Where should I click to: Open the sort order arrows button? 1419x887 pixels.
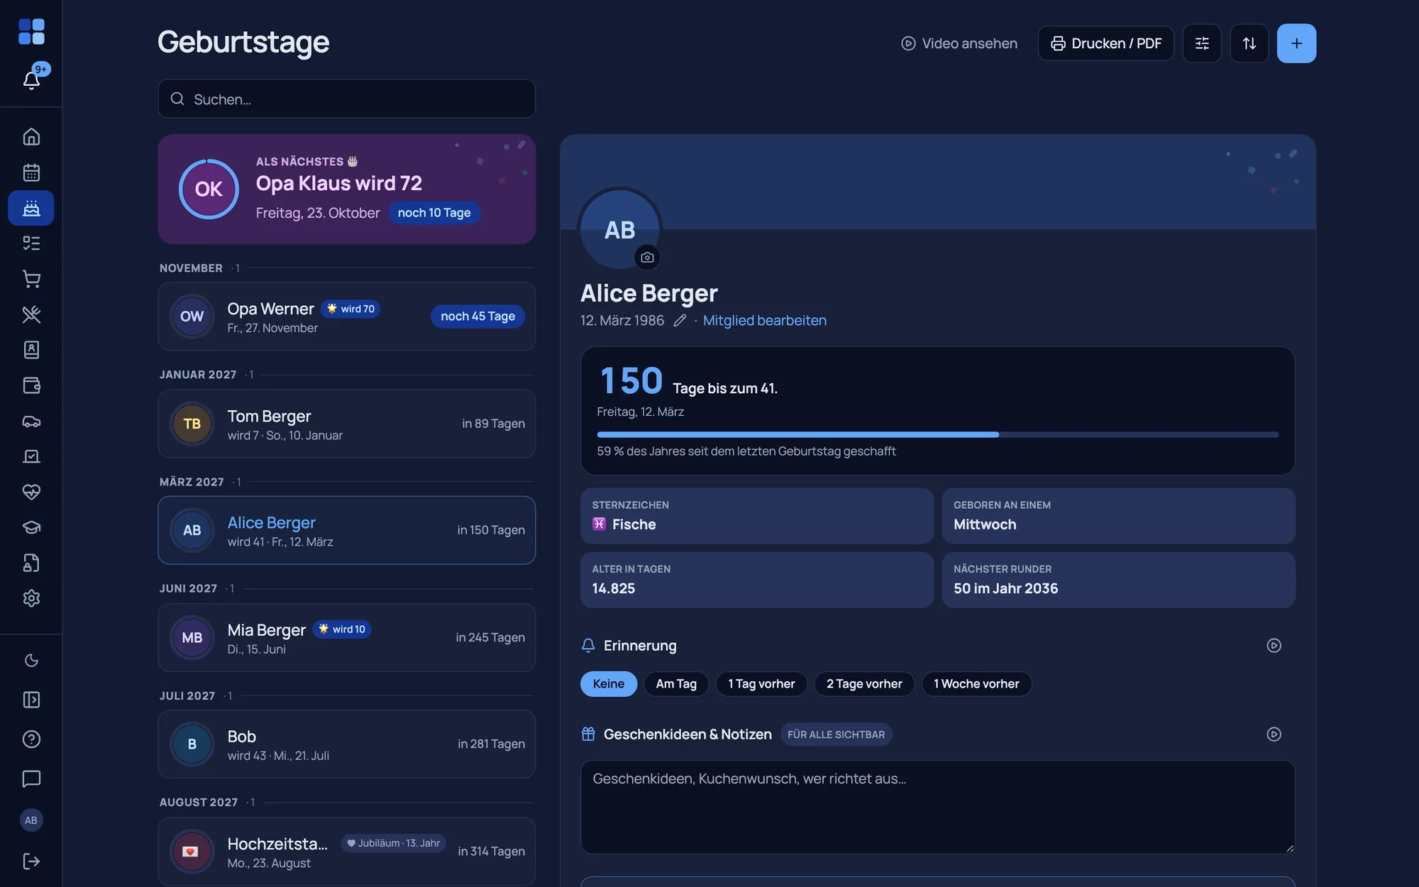pos(1249,43)
